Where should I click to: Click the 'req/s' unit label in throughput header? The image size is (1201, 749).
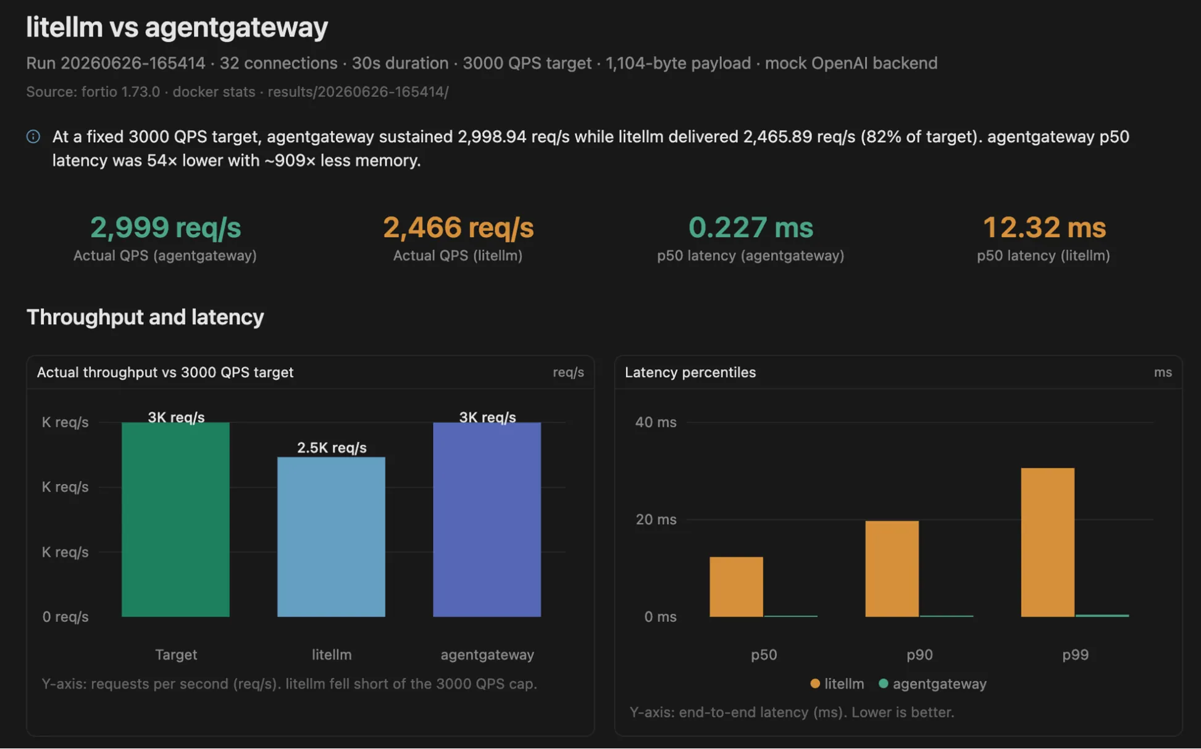568,372
